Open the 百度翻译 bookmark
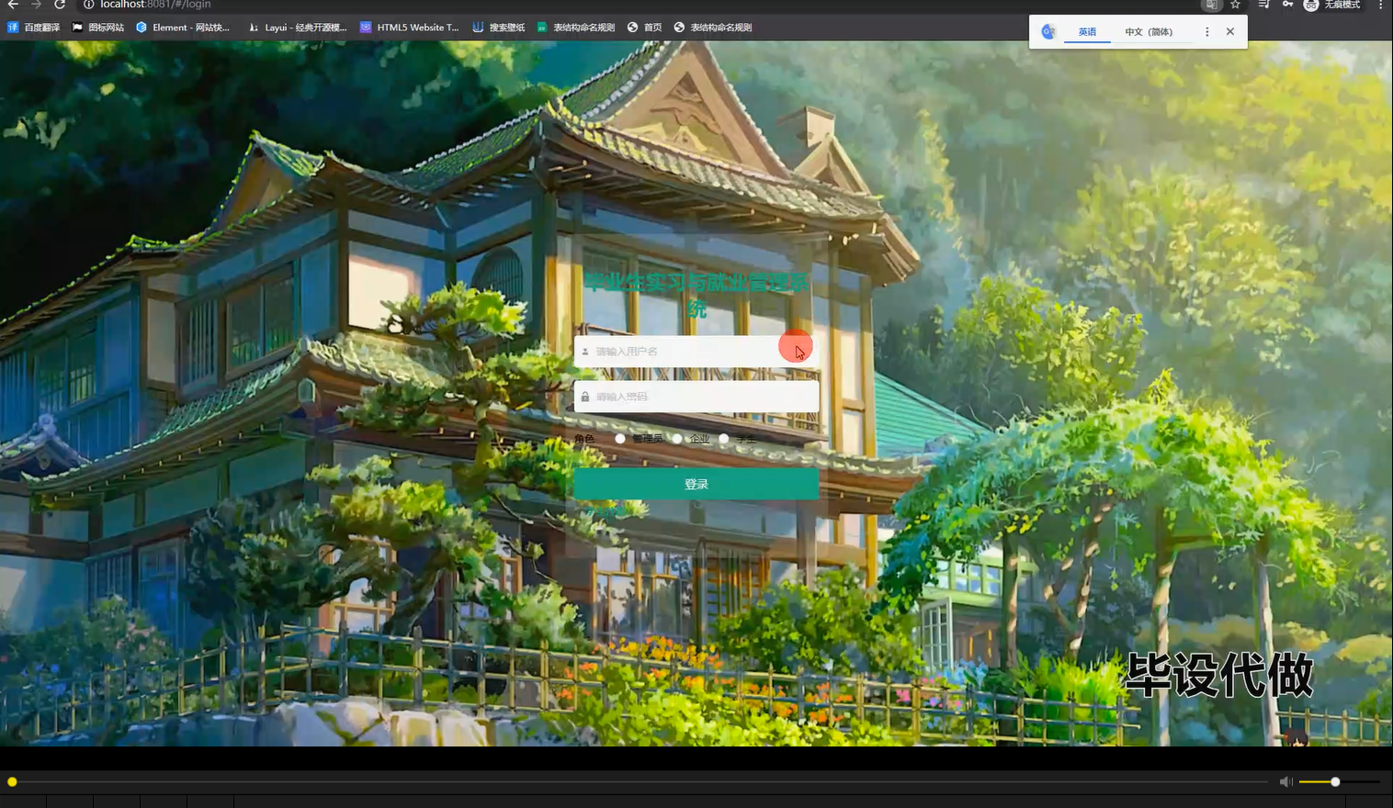Image resolution: width=1393 pixels, height=808 pixels. point(34,28)
